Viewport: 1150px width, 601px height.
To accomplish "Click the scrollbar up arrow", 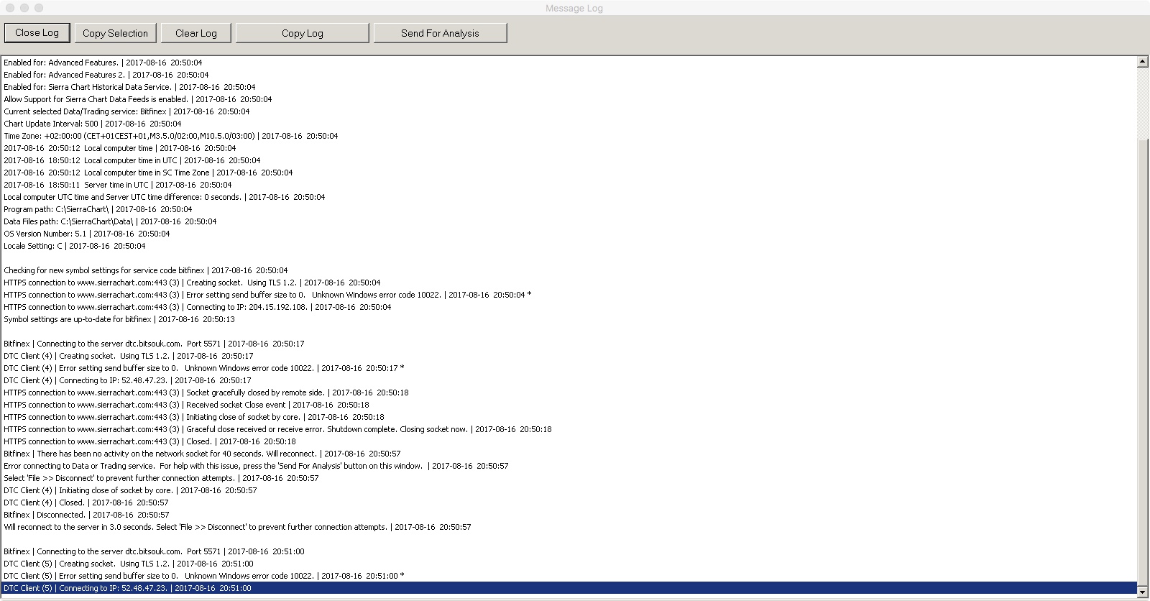I will pyautogui.click(x=1143, y=62).
